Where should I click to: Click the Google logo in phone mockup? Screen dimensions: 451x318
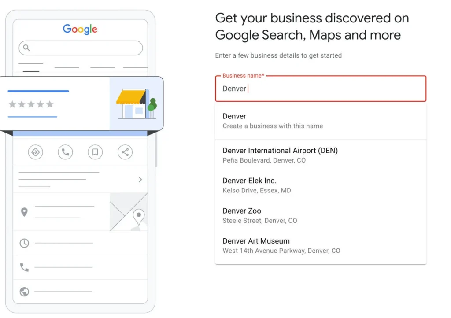point(80,29)
